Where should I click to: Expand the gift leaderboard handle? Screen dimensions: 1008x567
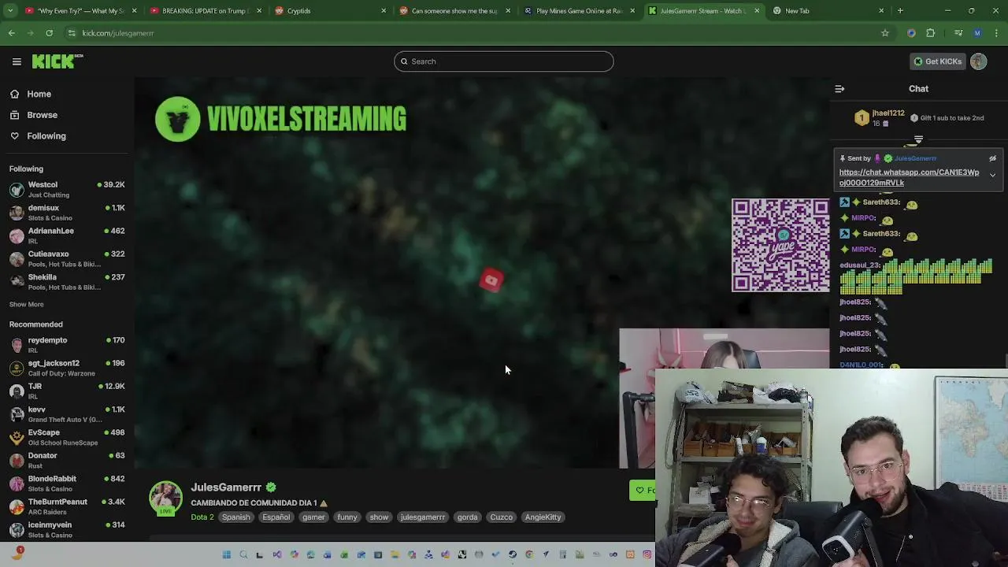pos(918,140)
